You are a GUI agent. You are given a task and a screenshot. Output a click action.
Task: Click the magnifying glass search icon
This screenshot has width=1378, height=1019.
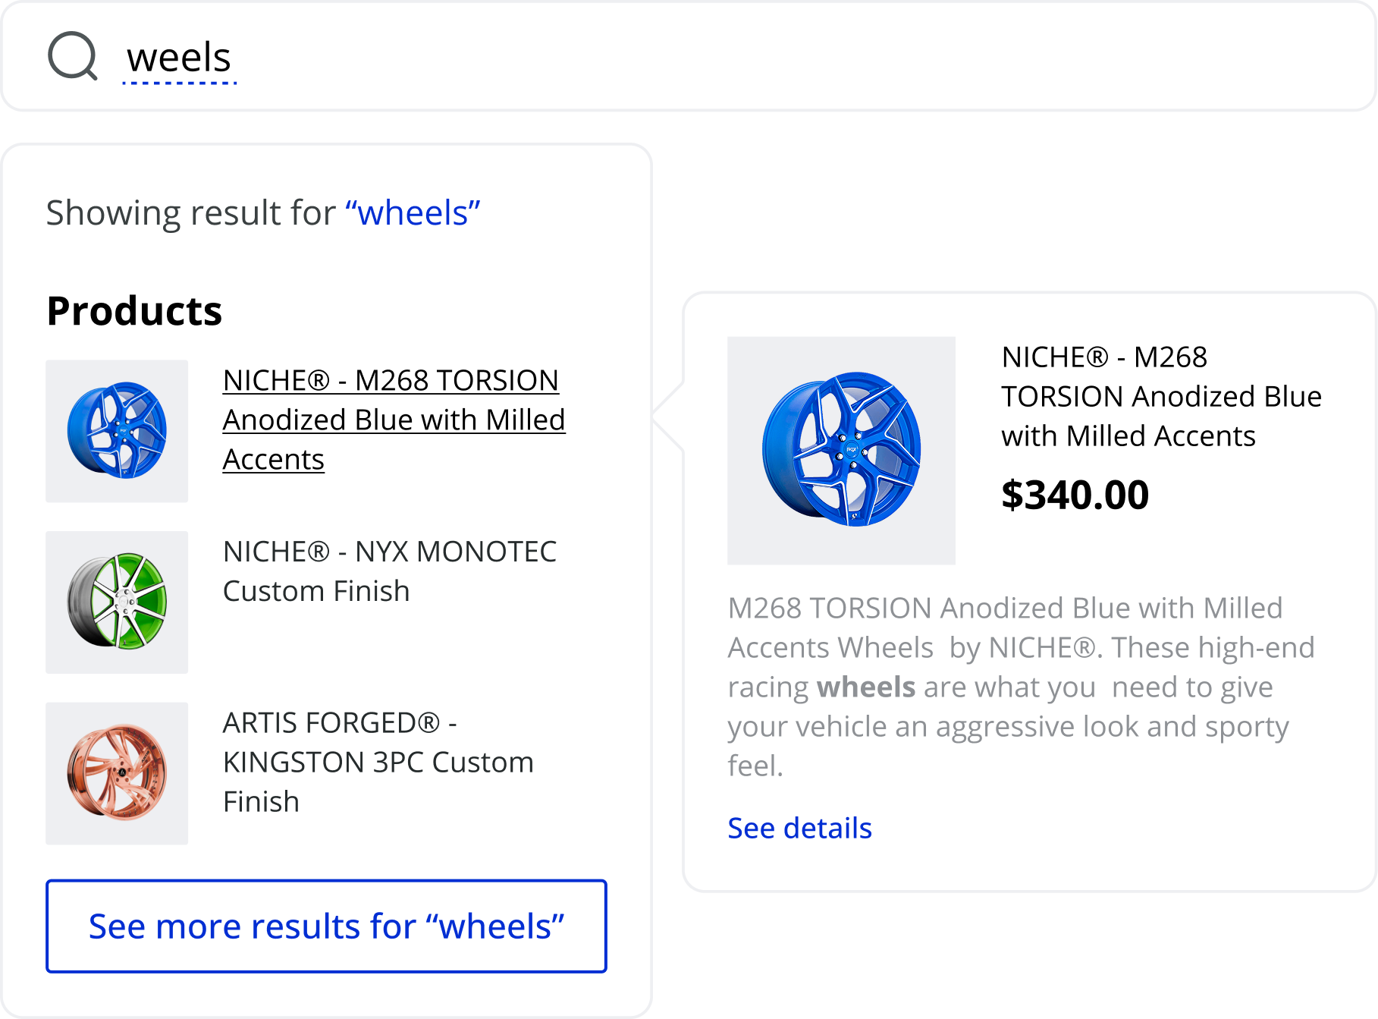point(72,56)
